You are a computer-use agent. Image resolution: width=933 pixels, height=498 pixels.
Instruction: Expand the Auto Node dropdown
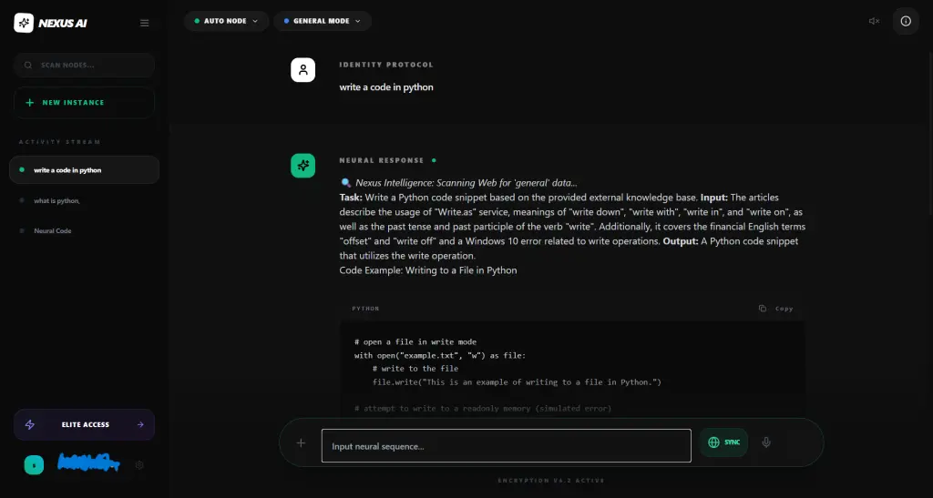(226, 21)
